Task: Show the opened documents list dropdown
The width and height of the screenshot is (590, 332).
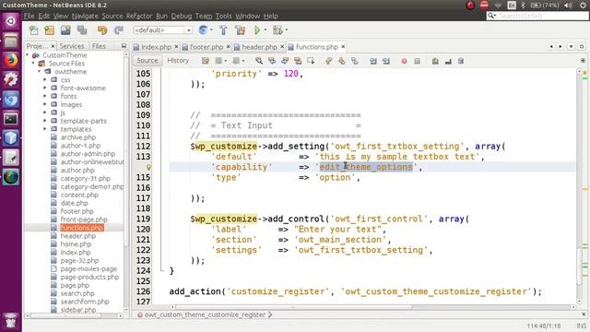Action: [x=572, y=46]
